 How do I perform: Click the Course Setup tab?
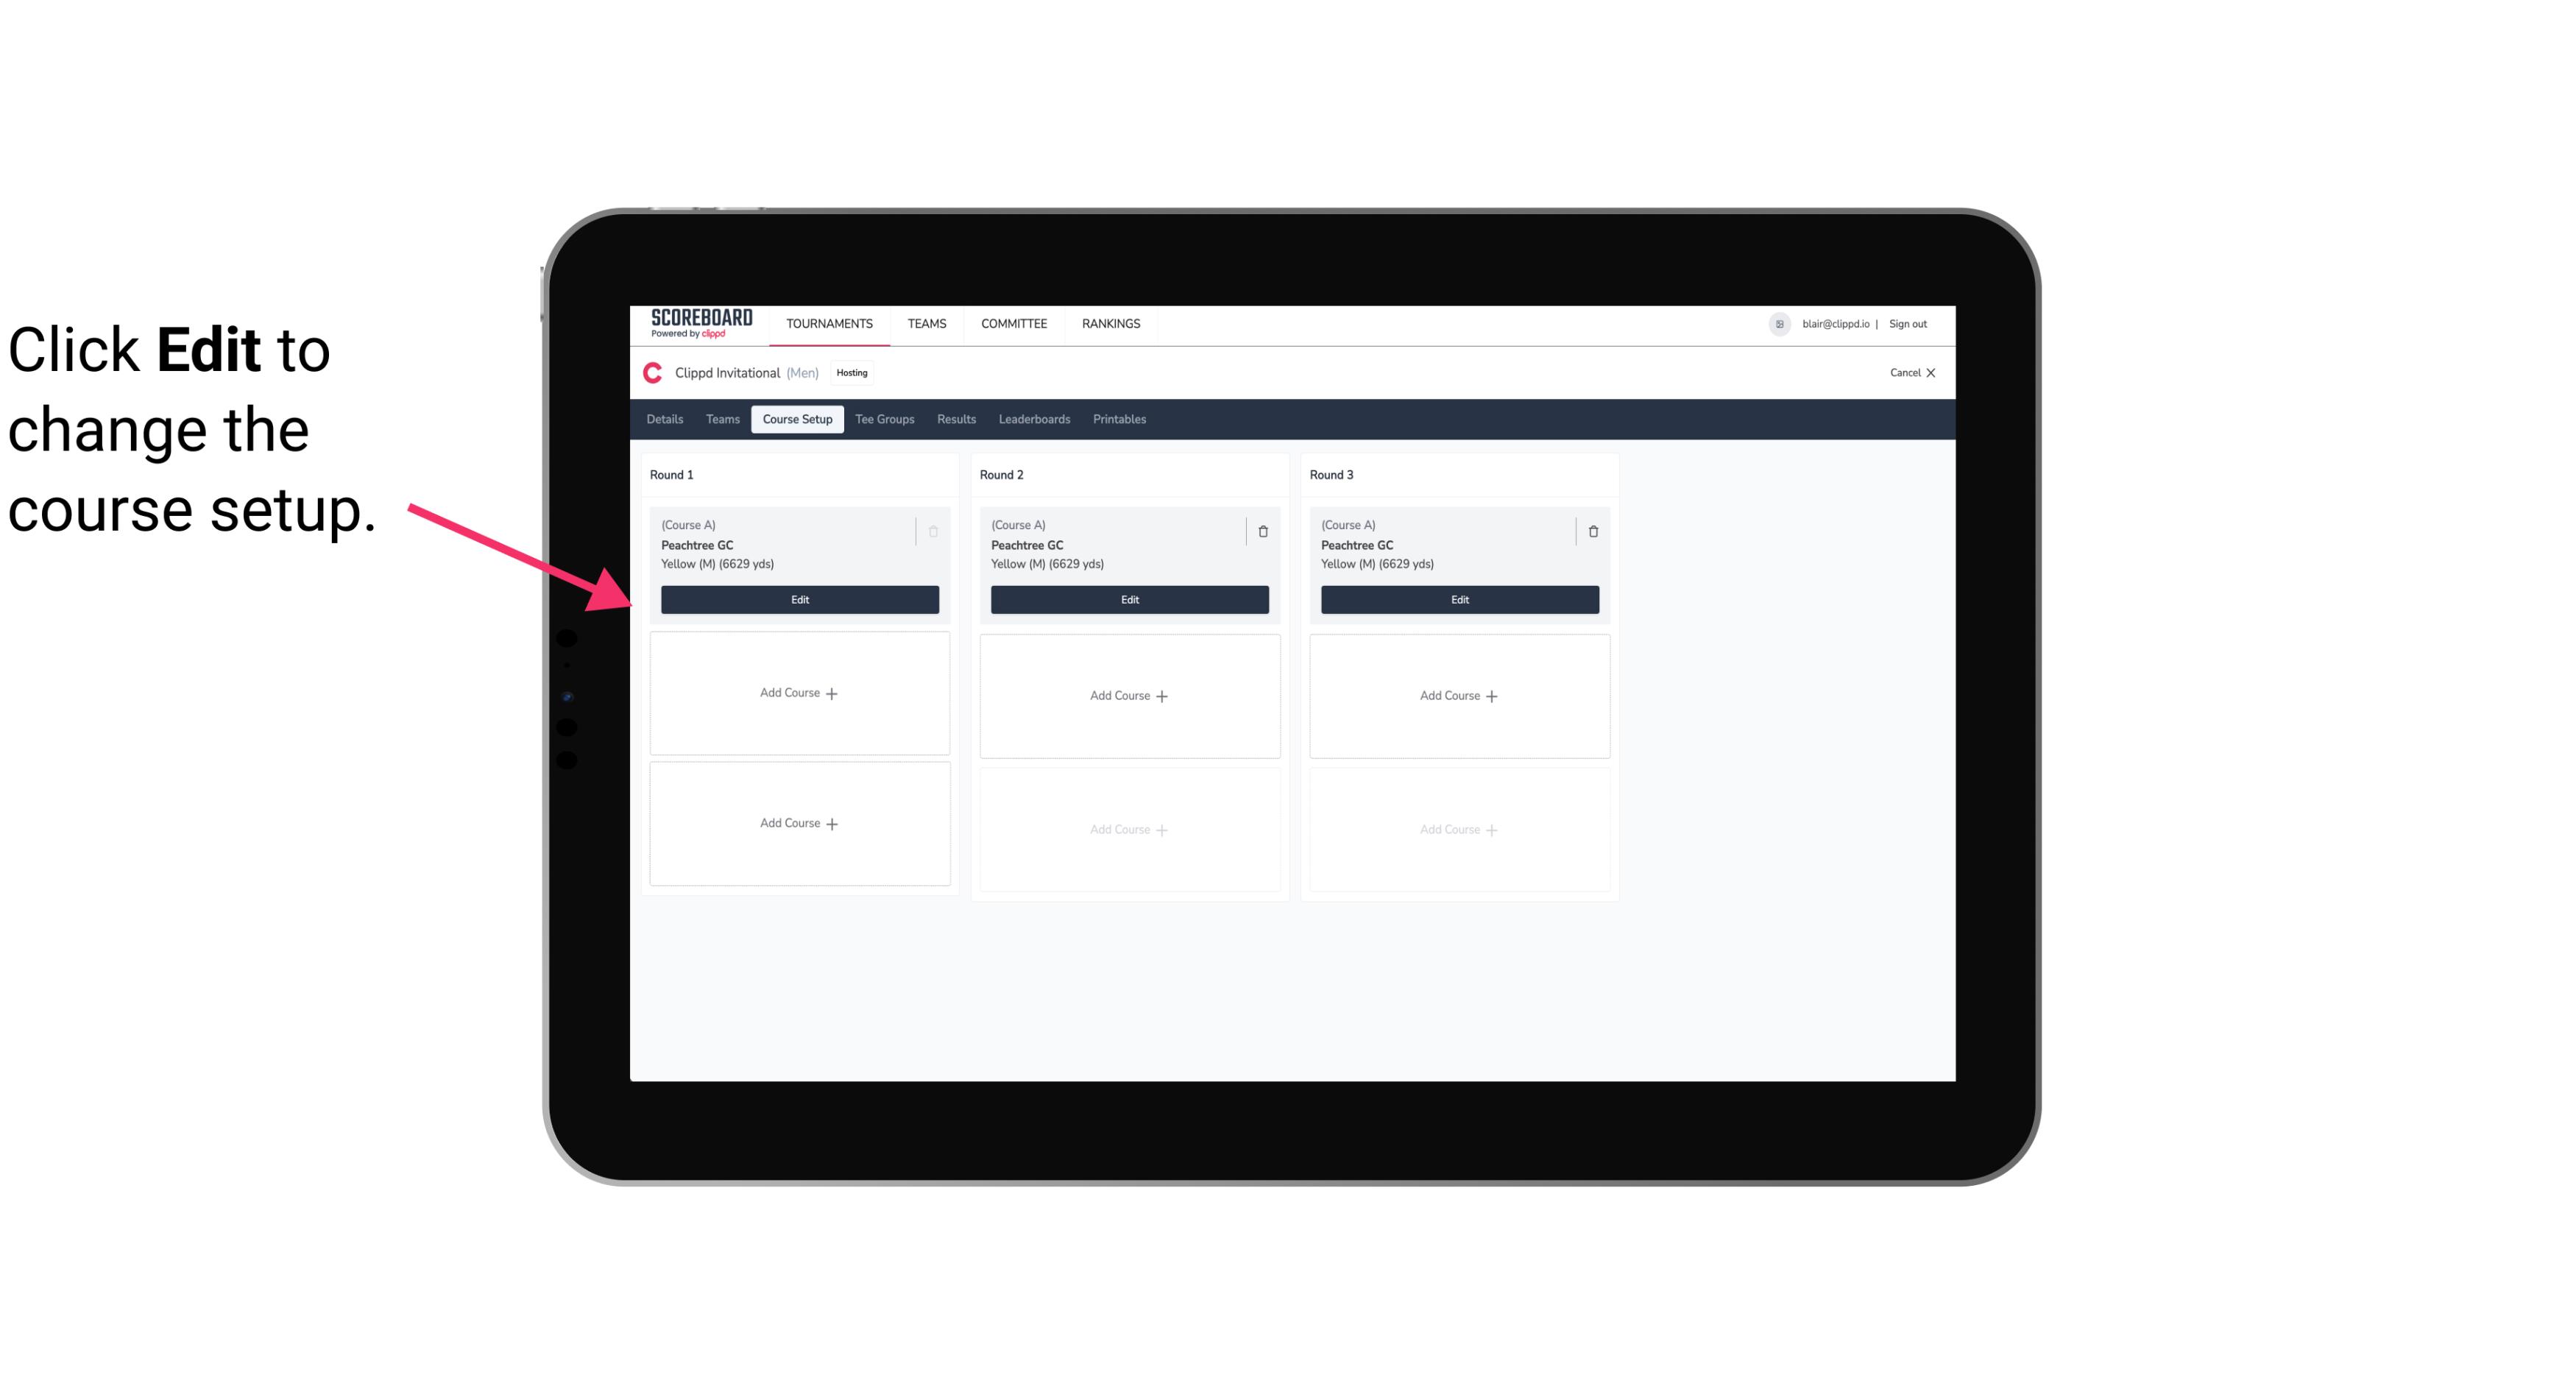pyautogui.click(x=796, y=418)
